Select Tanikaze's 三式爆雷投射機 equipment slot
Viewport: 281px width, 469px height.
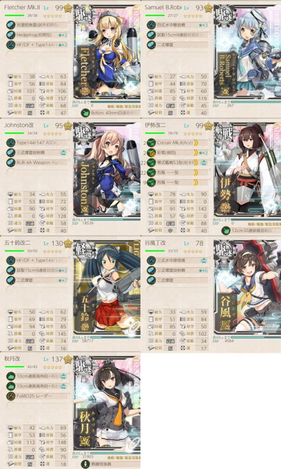[x=178, y=270]
